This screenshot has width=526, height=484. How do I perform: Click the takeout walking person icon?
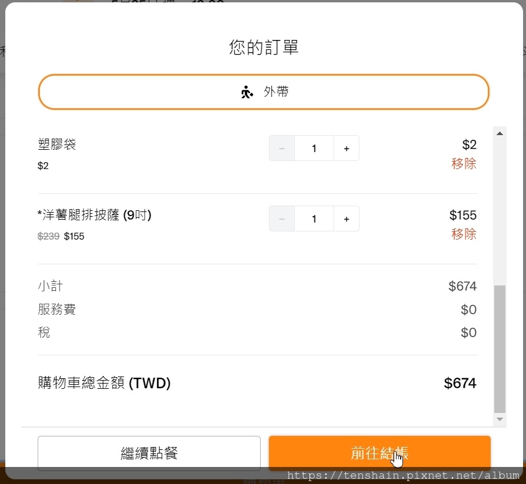point(247,92)
